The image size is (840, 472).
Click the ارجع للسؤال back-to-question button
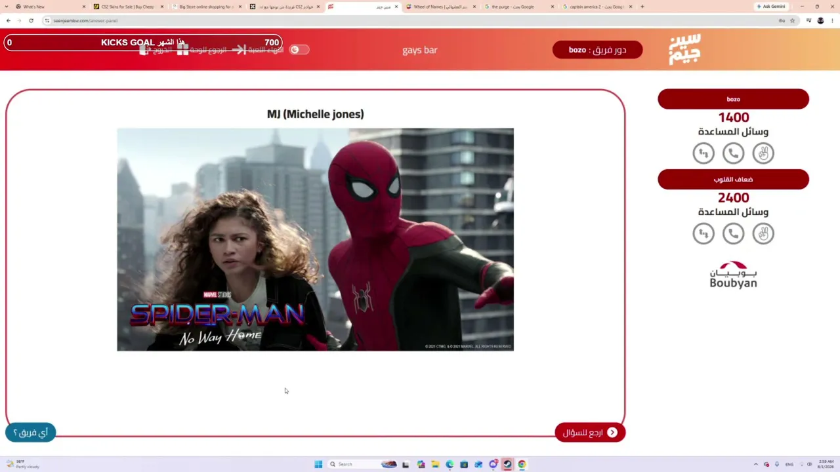(590, 433)
